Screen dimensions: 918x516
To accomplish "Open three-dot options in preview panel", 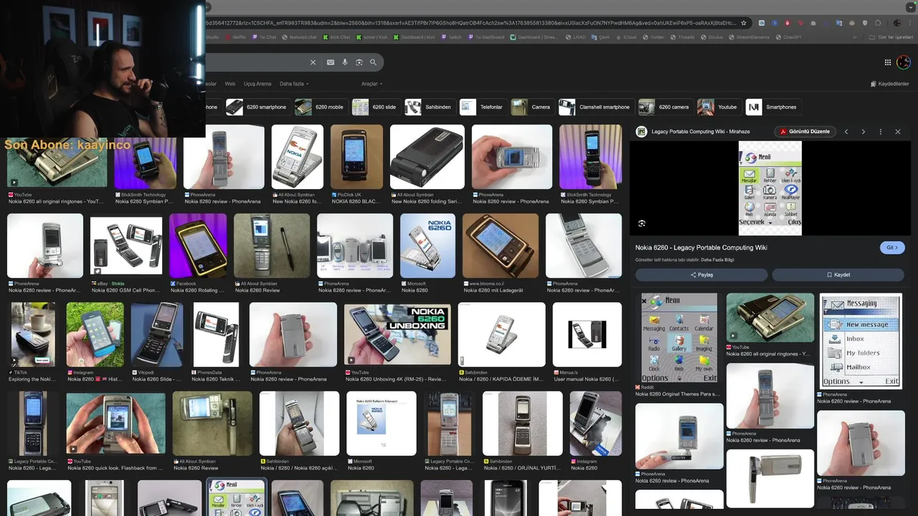I will coord(880,132).
